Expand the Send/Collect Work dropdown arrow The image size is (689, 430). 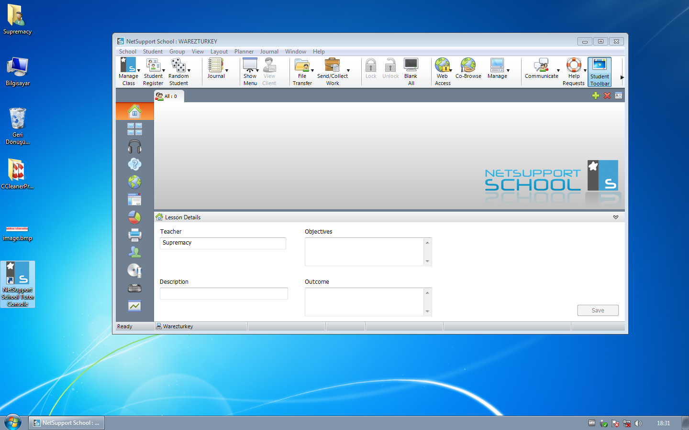[x=348, y=70]
